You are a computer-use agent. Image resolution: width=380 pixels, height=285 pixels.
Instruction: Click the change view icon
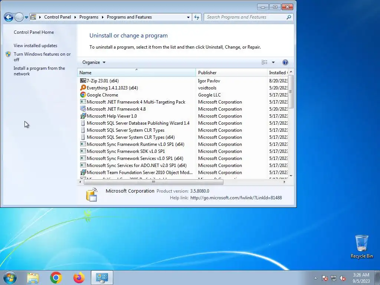[264, 62]
